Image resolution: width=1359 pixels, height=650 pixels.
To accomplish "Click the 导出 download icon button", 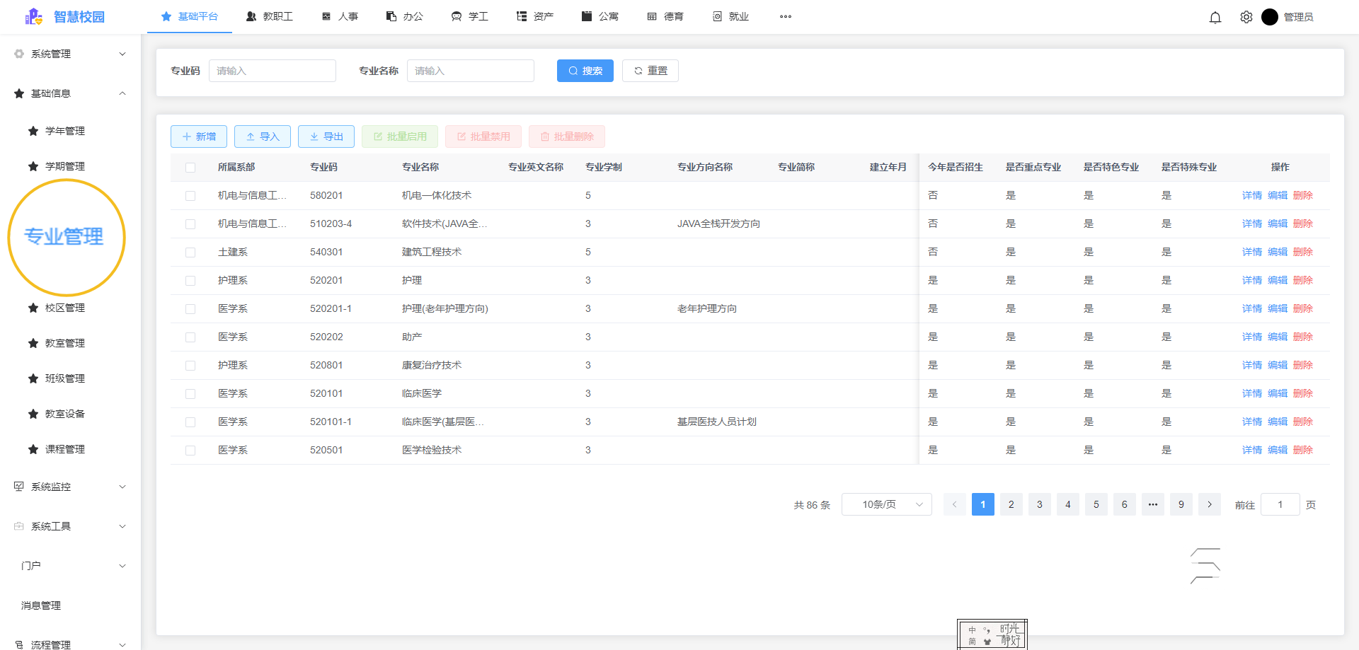I will [x=314, y=137].
